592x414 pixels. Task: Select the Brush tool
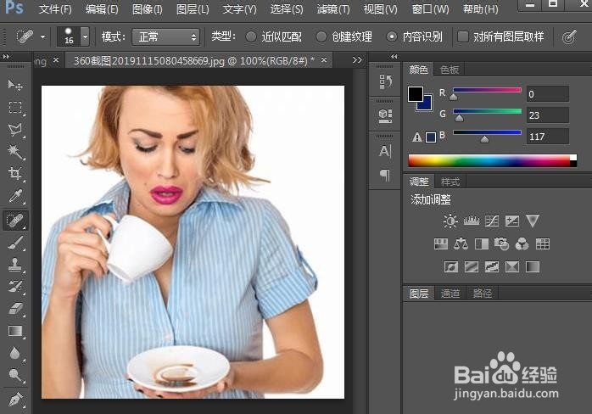(15, 243)
